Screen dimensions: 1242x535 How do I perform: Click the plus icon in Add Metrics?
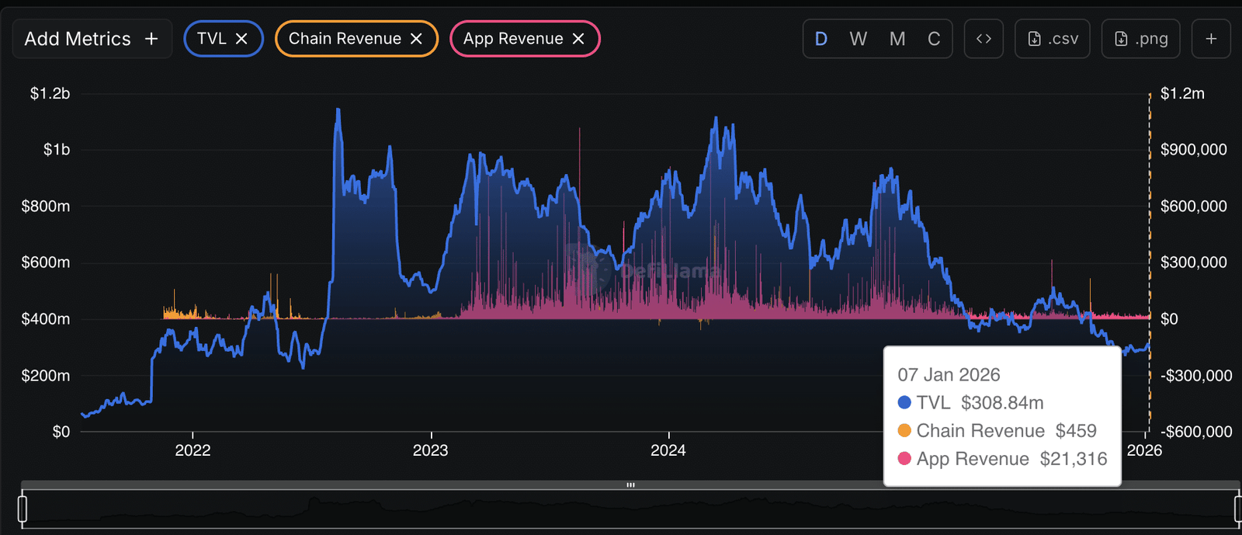pos(151,39)
